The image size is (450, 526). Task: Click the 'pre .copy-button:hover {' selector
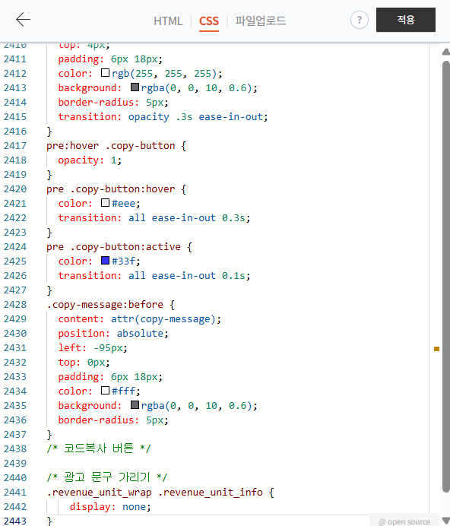point(116,189)
